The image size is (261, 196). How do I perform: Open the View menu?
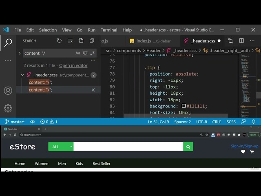(x=67, y=30)
